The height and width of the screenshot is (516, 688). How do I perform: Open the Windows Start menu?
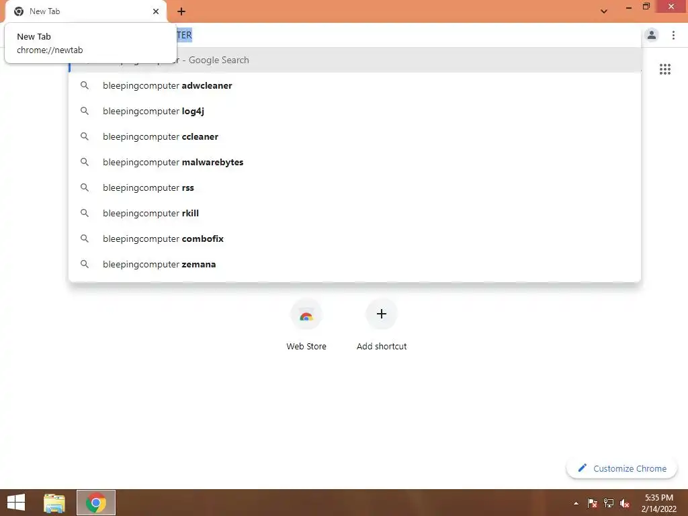[x=16, y=503]
